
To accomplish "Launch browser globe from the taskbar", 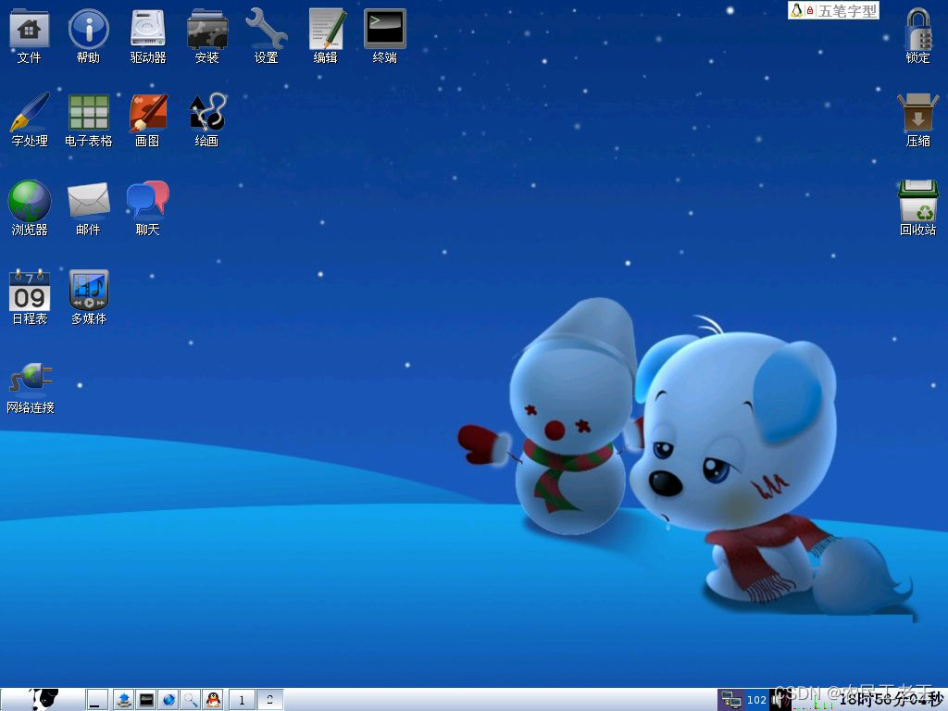I will (x=168, y=700).
